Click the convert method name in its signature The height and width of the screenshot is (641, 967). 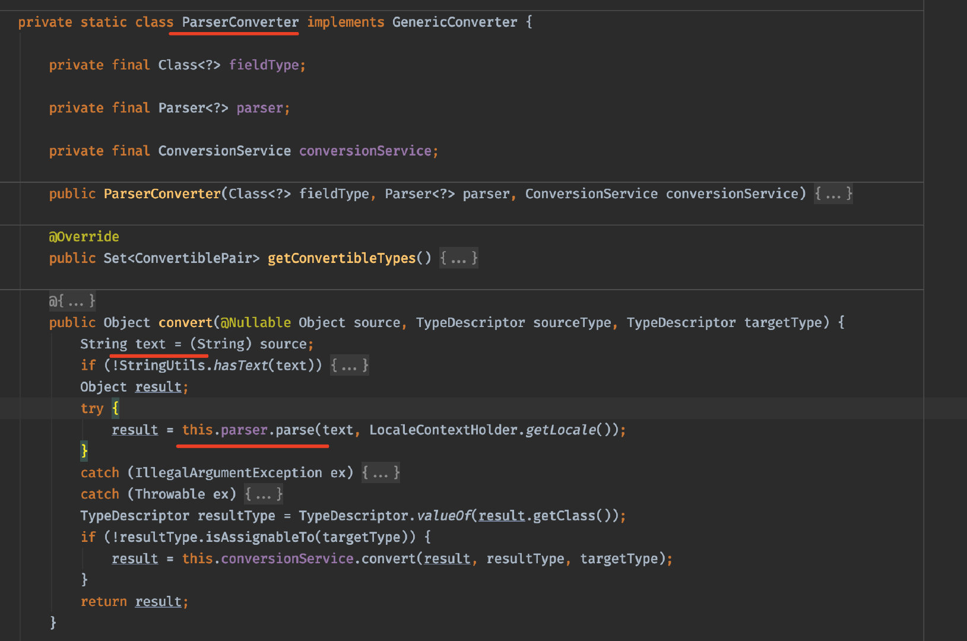coord(185,322)
